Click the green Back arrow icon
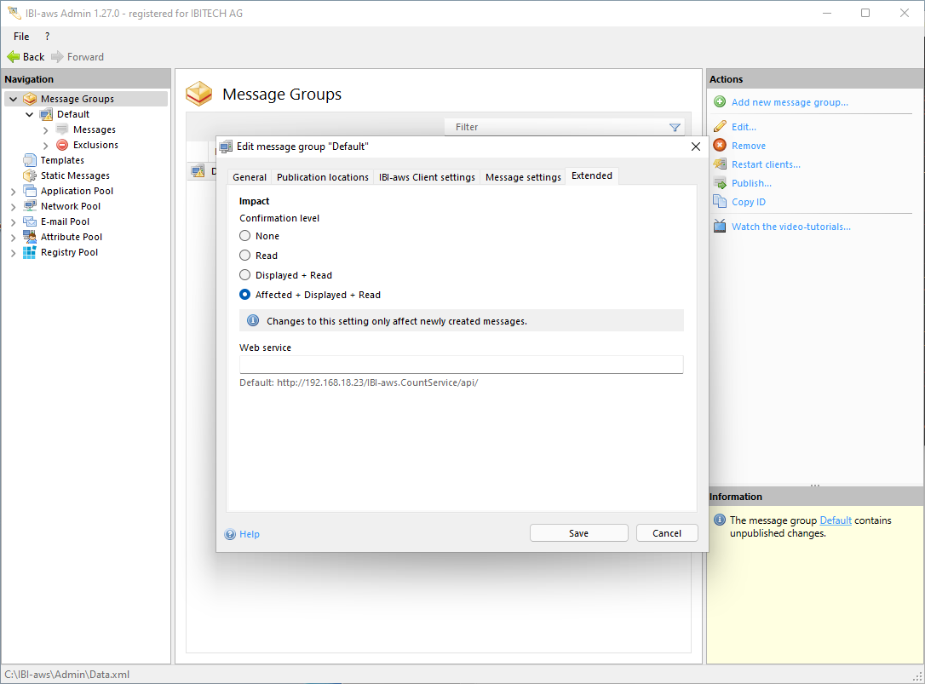Image resolution: width=925 pixels, height=684 pixels. pyautogui.click(x=14, y=57)
